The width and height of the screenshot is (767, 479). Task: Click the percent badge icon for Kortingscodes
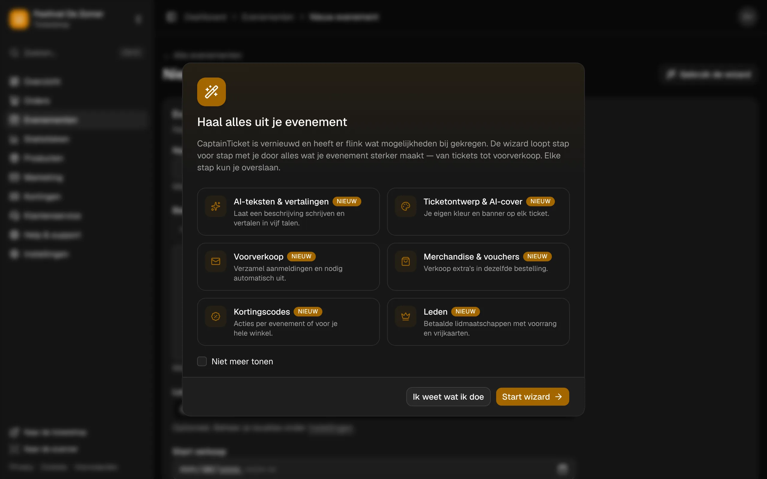coord(215,316)
